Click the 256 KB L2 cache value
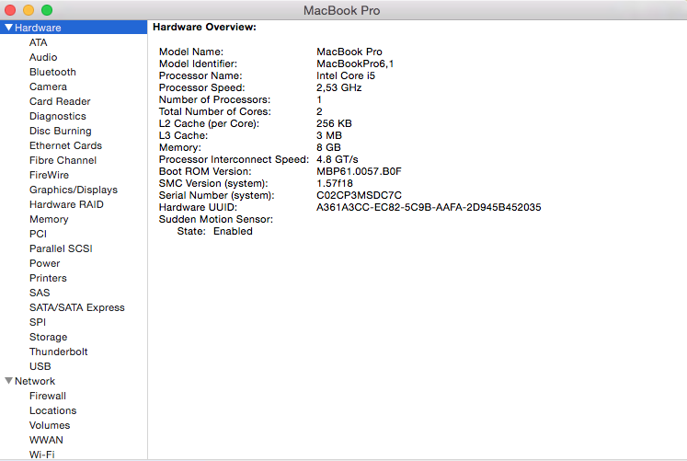This screenshot has height=461, width=687. [x=334, y=123]
